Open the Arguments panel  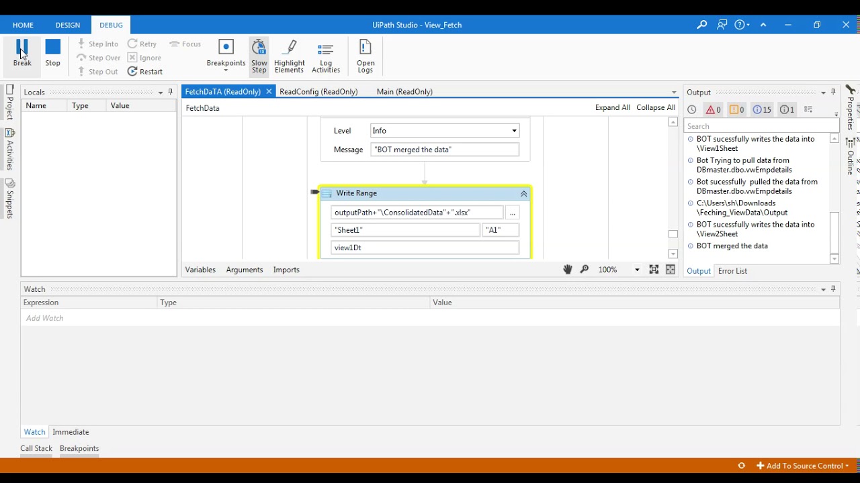pos(245,270)
